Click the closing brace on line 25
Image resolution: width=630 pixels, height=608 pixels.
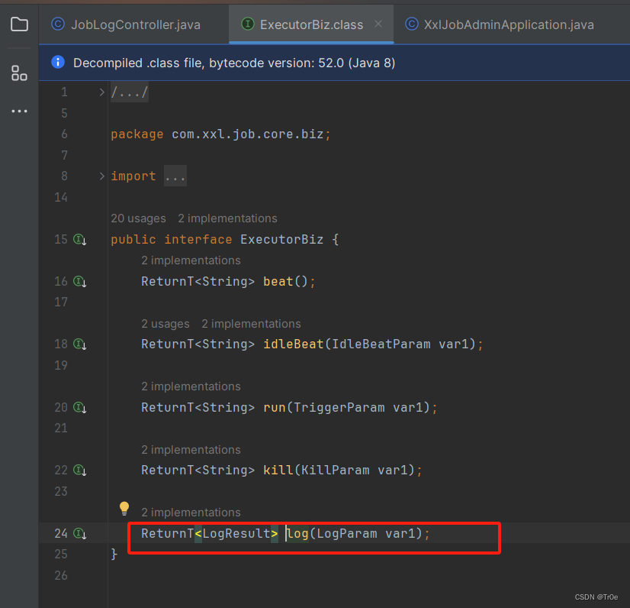[x=114, y=555]
